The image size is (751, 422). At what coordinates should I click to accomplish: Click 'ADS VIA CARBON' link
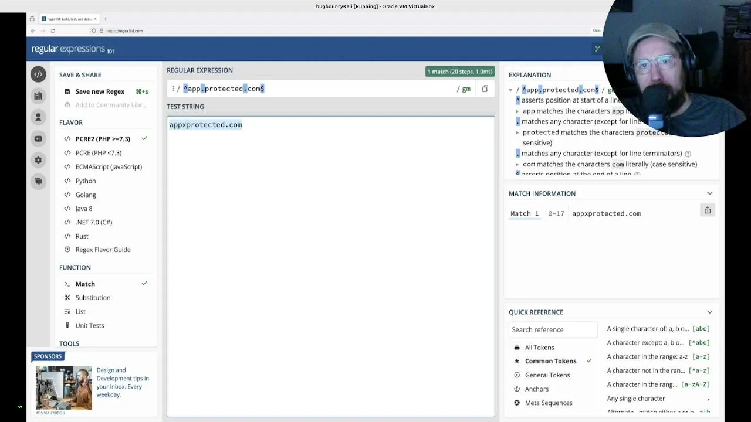click(x=50, y=413)
